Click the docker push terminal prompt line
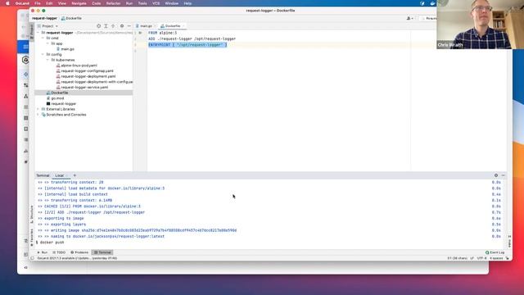Image resolution: width=524 pixels, height=295 pixels. [50, 243]
